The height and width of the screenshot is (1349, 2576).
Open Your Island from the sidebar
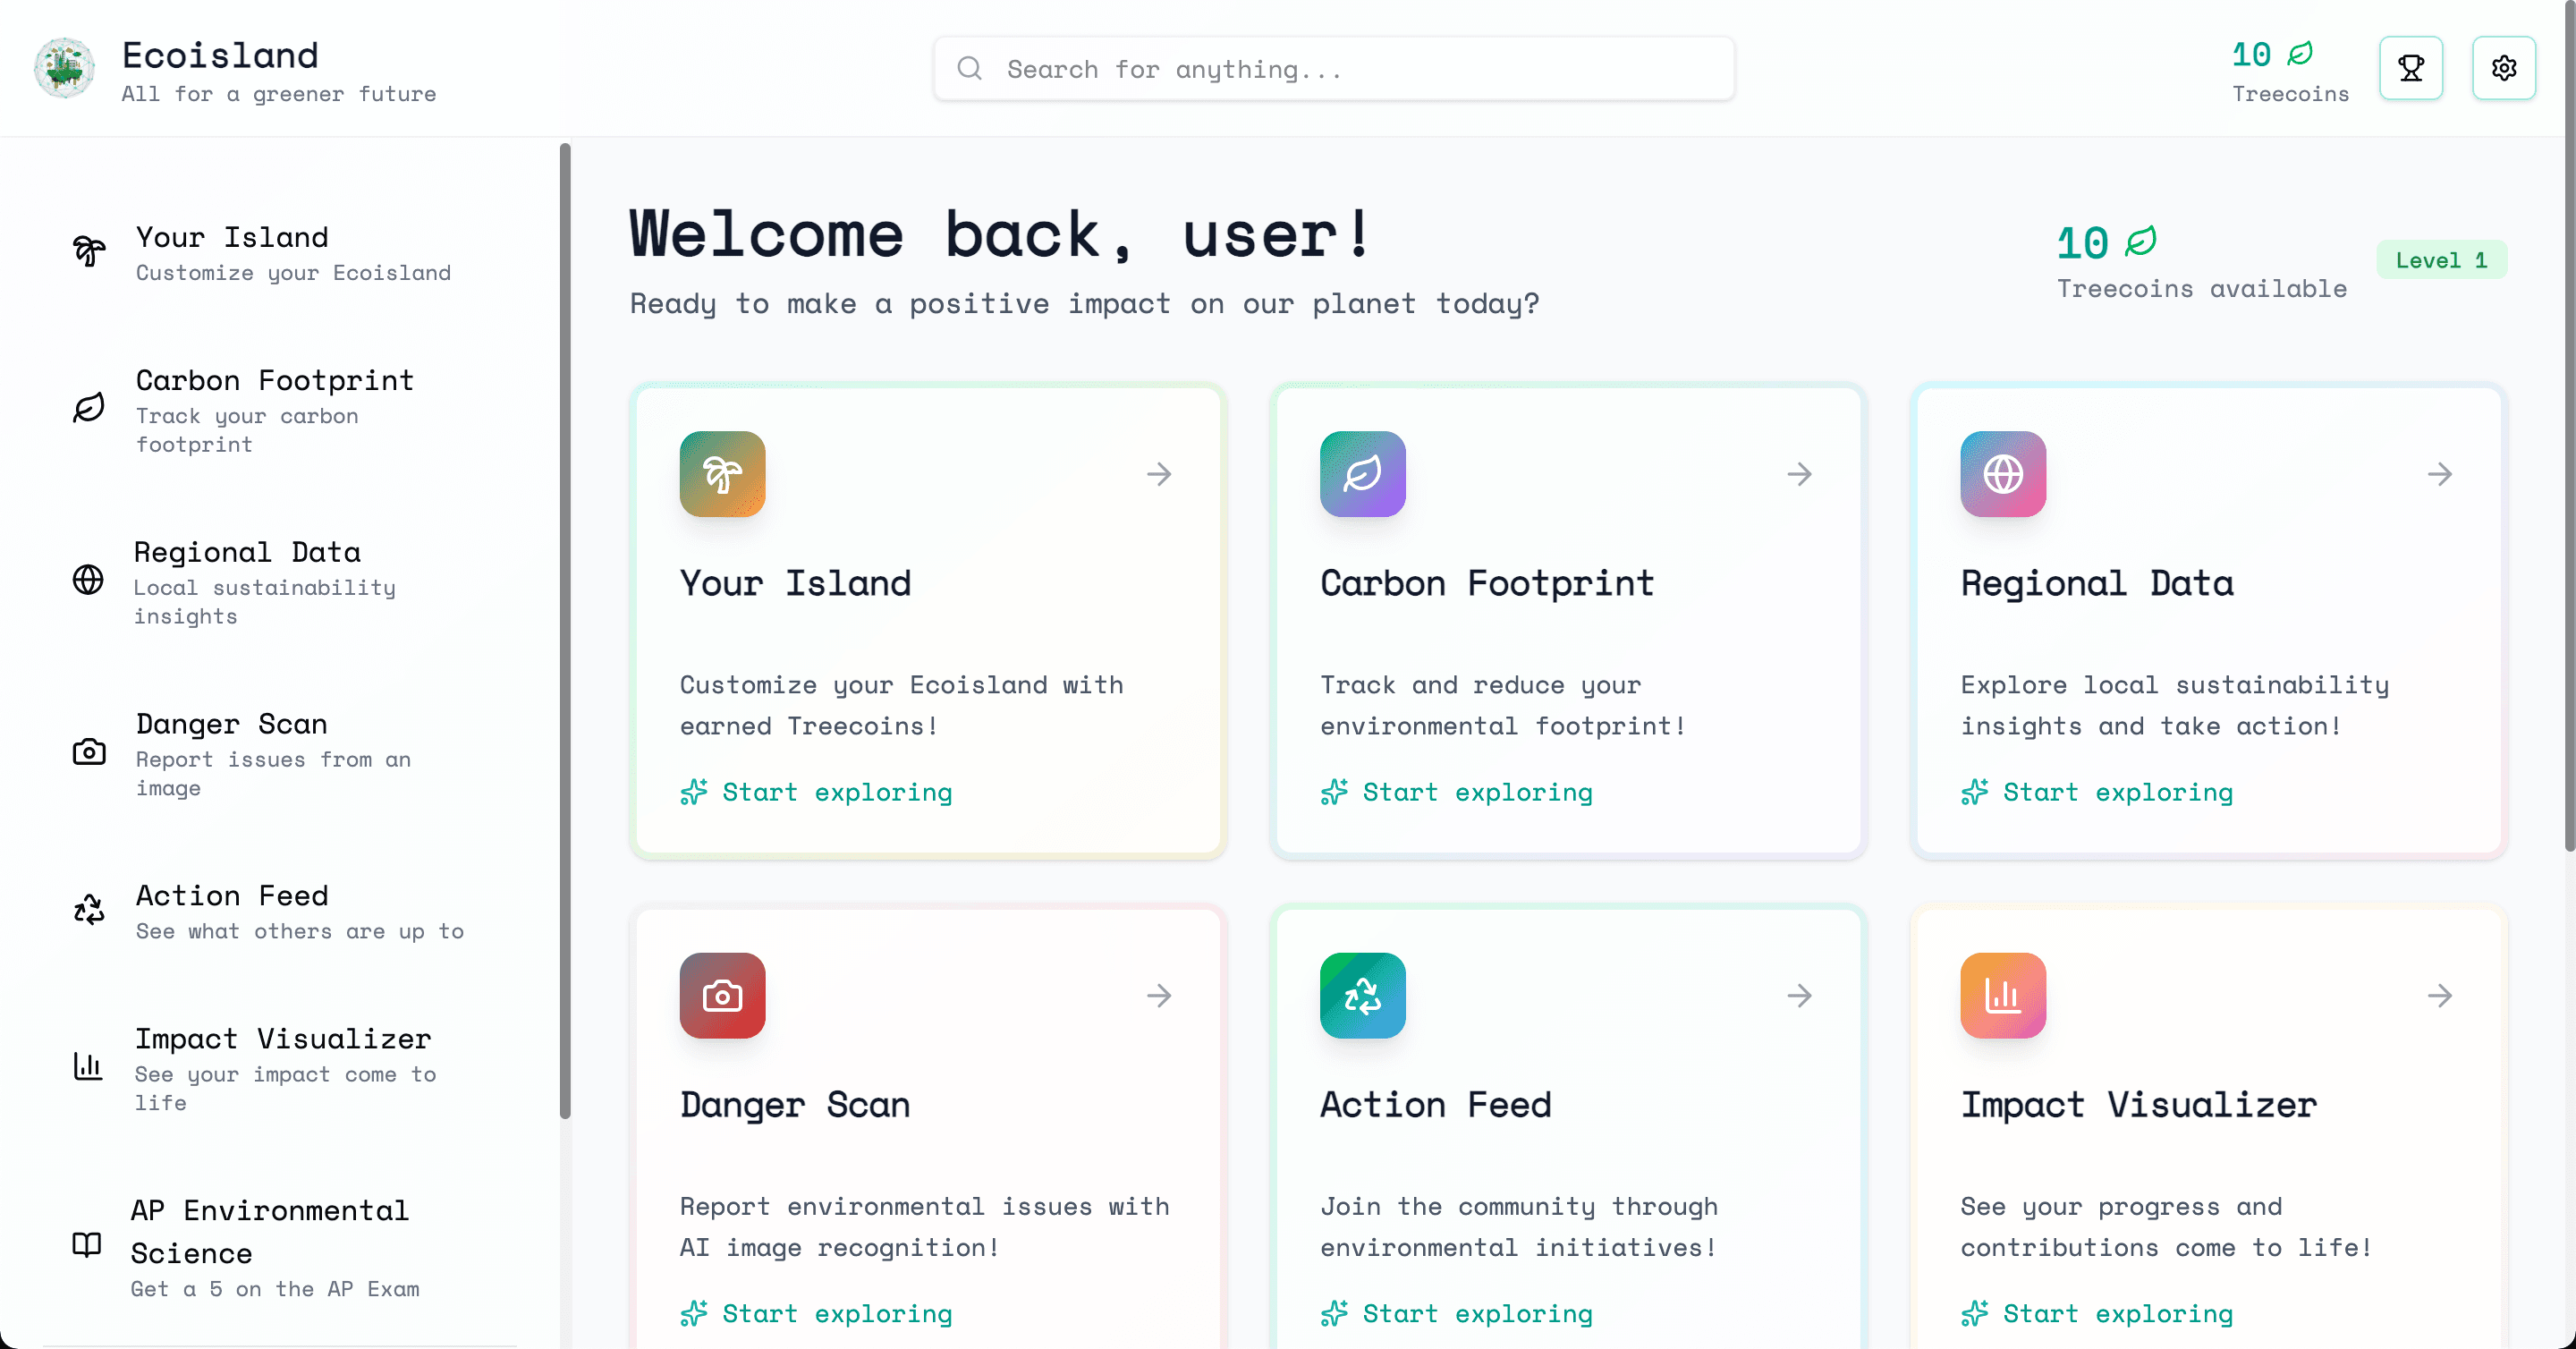click(280, 252)
